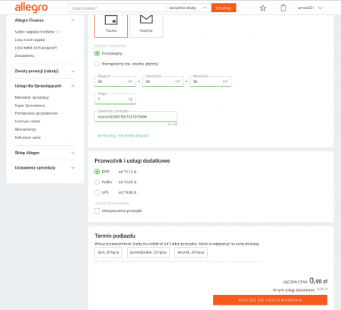The image size is (341, 310).
Task: Select UPS as the carrier
Action: 97,192
